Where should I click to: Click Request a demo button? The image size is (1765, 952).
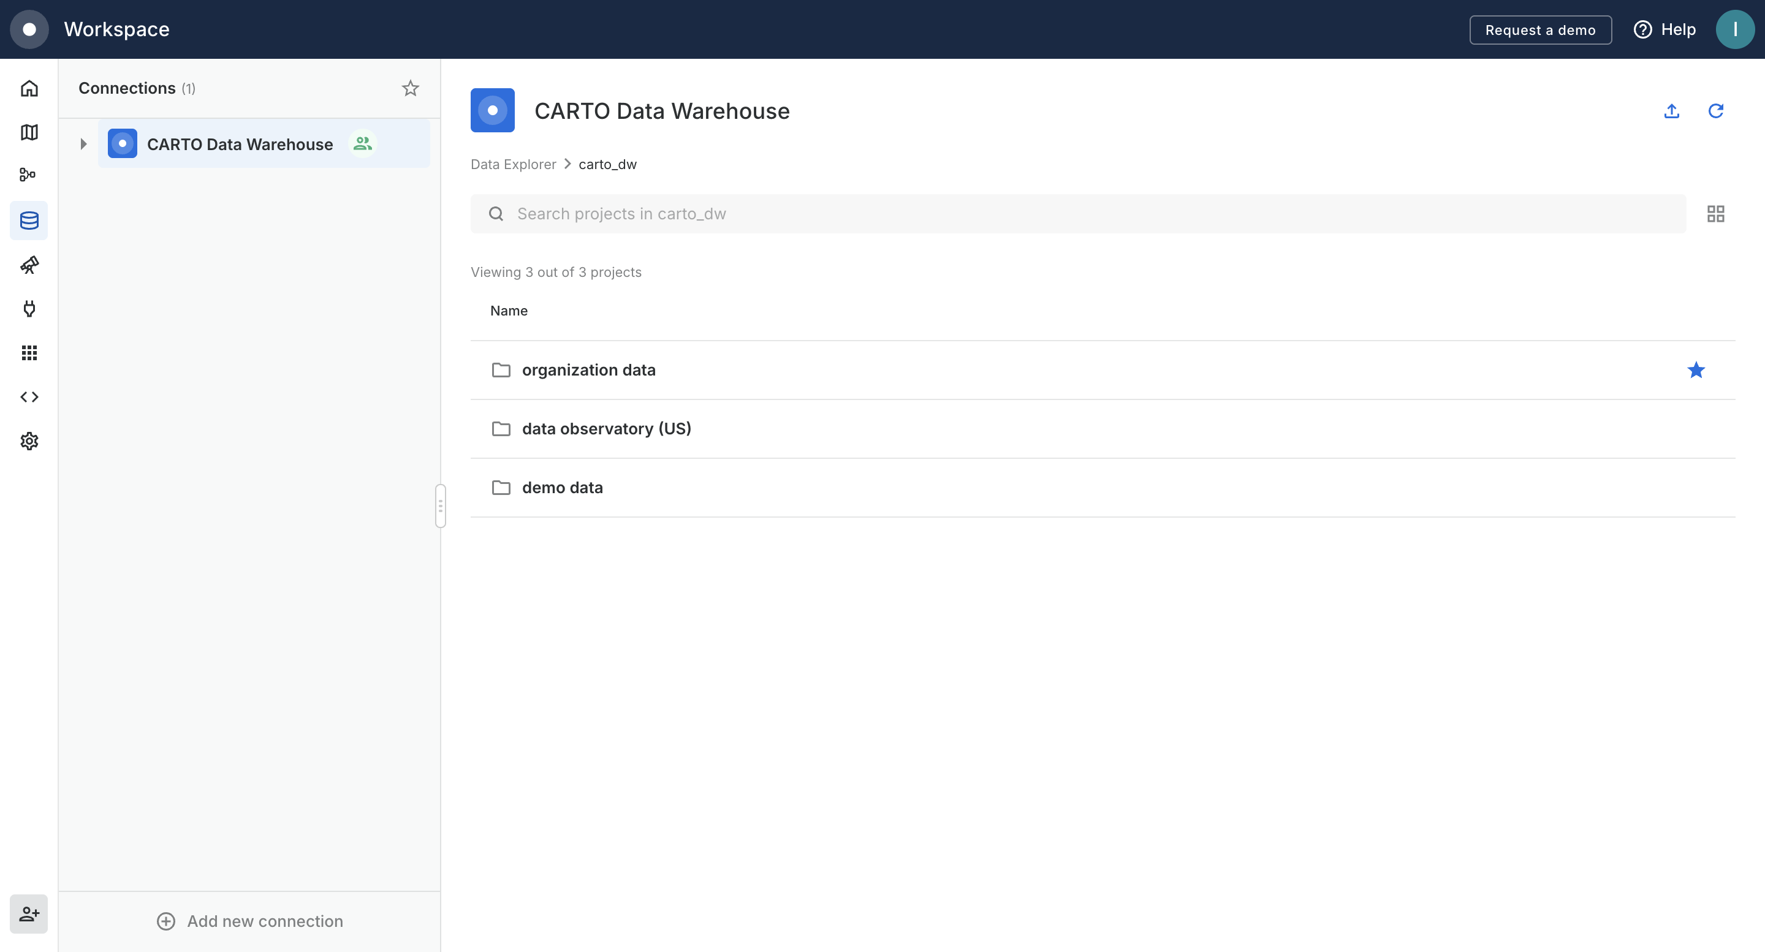[x=1540, y=30]
